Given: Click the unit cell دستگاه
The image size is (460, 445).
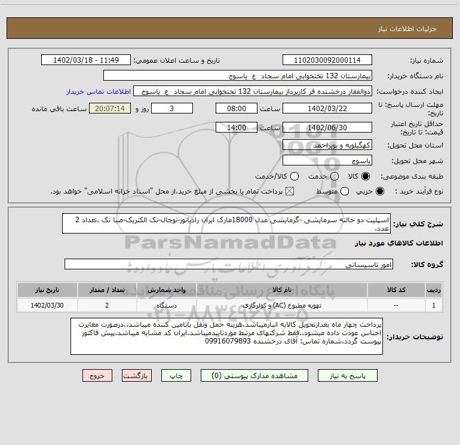Looking at the screenshot, I should click(166, 305).
